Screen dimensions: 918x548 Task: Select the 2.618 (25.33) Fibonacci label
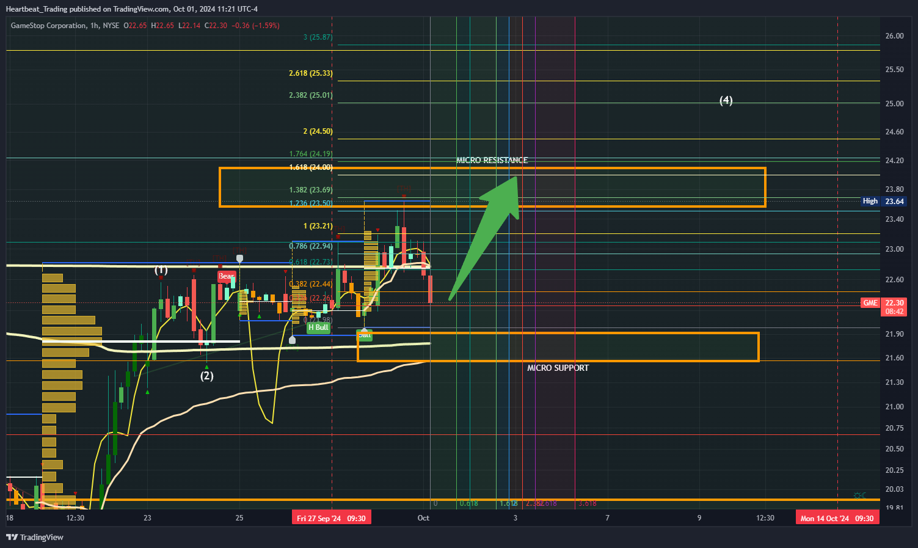click(311, 73)
